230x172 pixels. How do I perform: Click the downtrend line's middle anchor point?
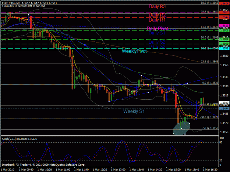coord(85,45)
